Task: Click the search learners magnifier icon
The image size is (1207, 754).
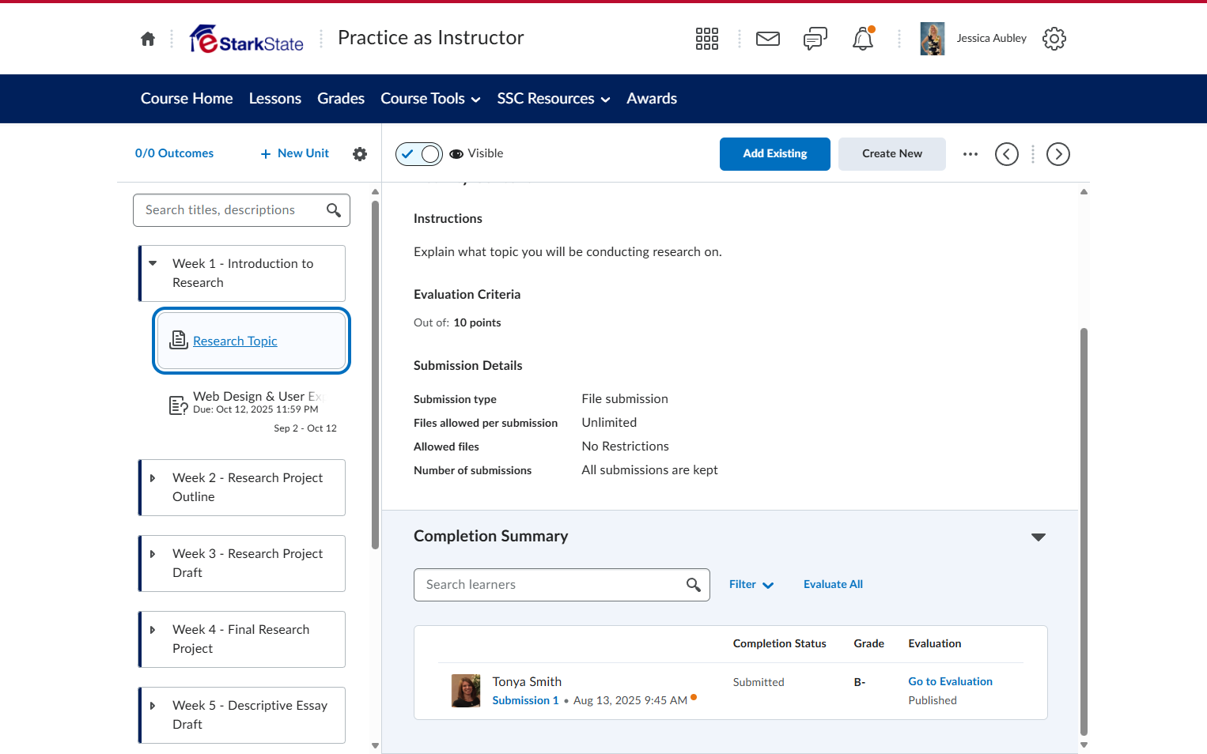Action: coord(694,585)
